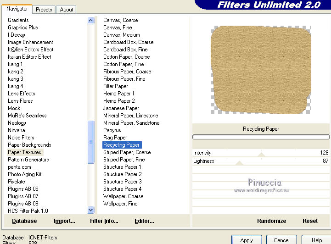
Task: Select Pixelate category
Action: click(16, 182)
